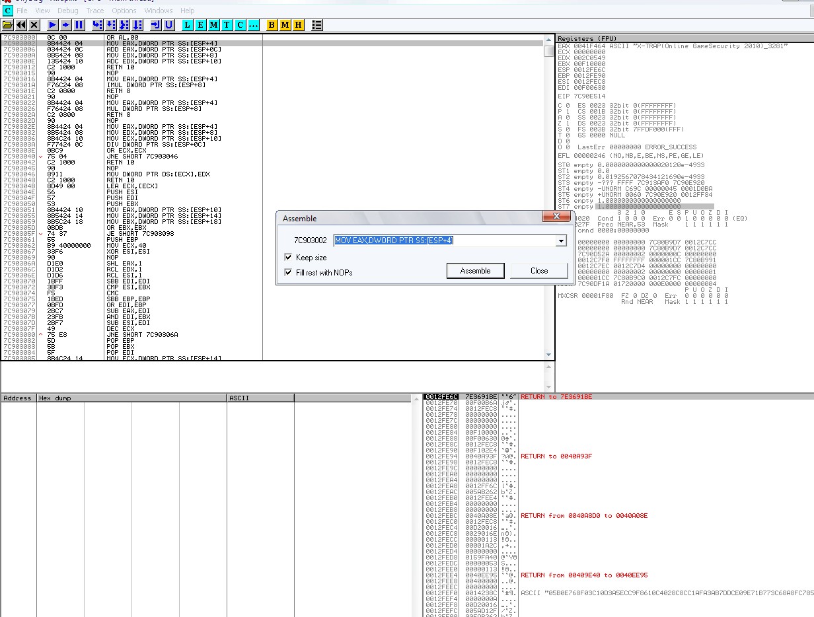Click the Run thread toolbar icon
The width and height of the screenshot is (814, 617).
coord(66,25)
